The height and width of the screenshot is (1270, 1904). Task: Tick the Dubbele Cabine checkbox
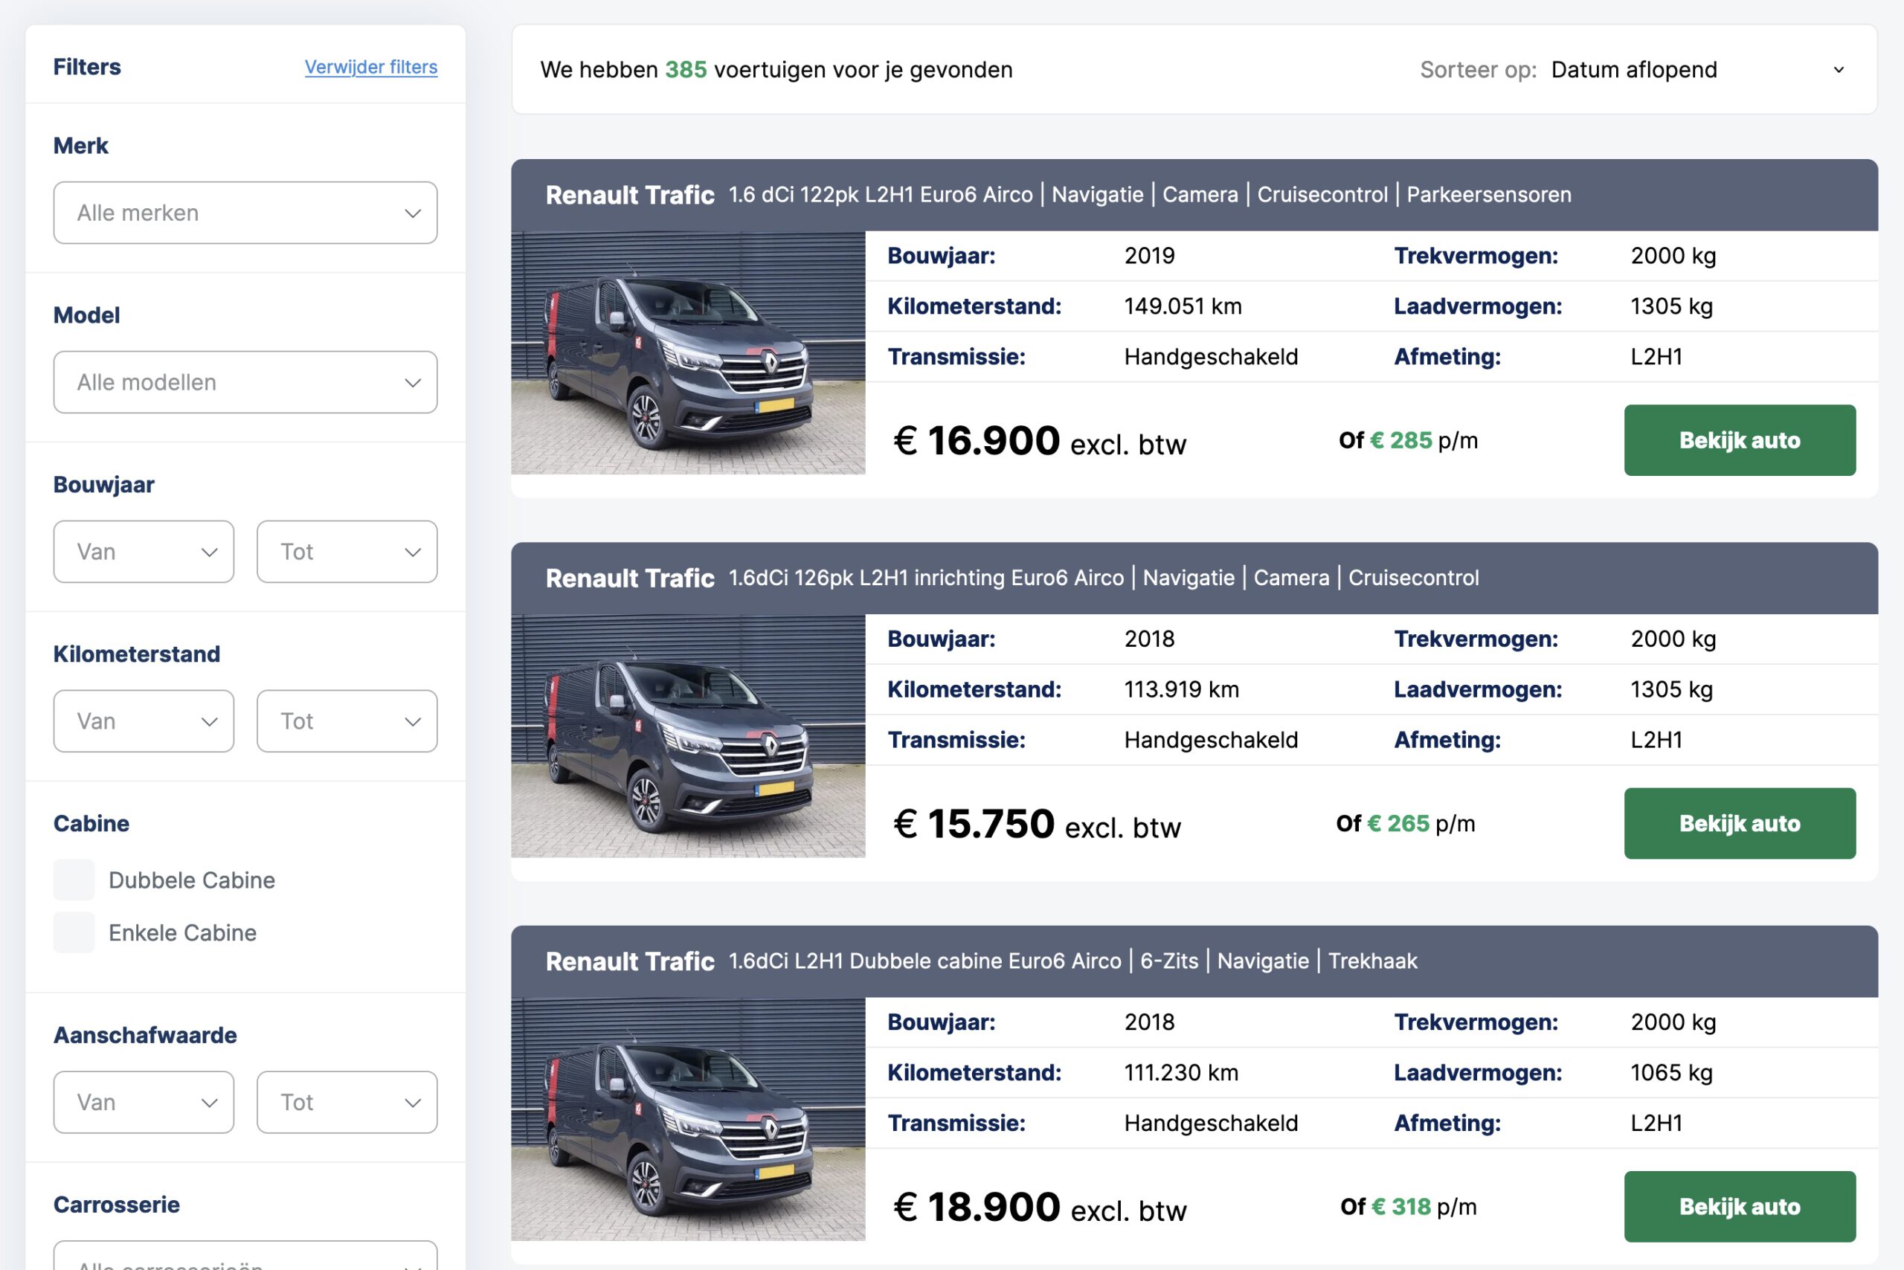[74, 880]
